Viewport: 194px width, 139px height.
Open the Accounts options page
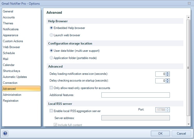(x=22, y=17)
